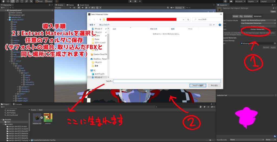Expand the ahoge bone node
Viewport: 277px width, 142px height.
coord(22,75)
